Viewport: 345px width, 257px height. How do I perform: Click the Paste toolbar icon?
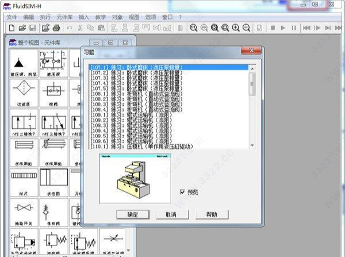click(101, 28)
